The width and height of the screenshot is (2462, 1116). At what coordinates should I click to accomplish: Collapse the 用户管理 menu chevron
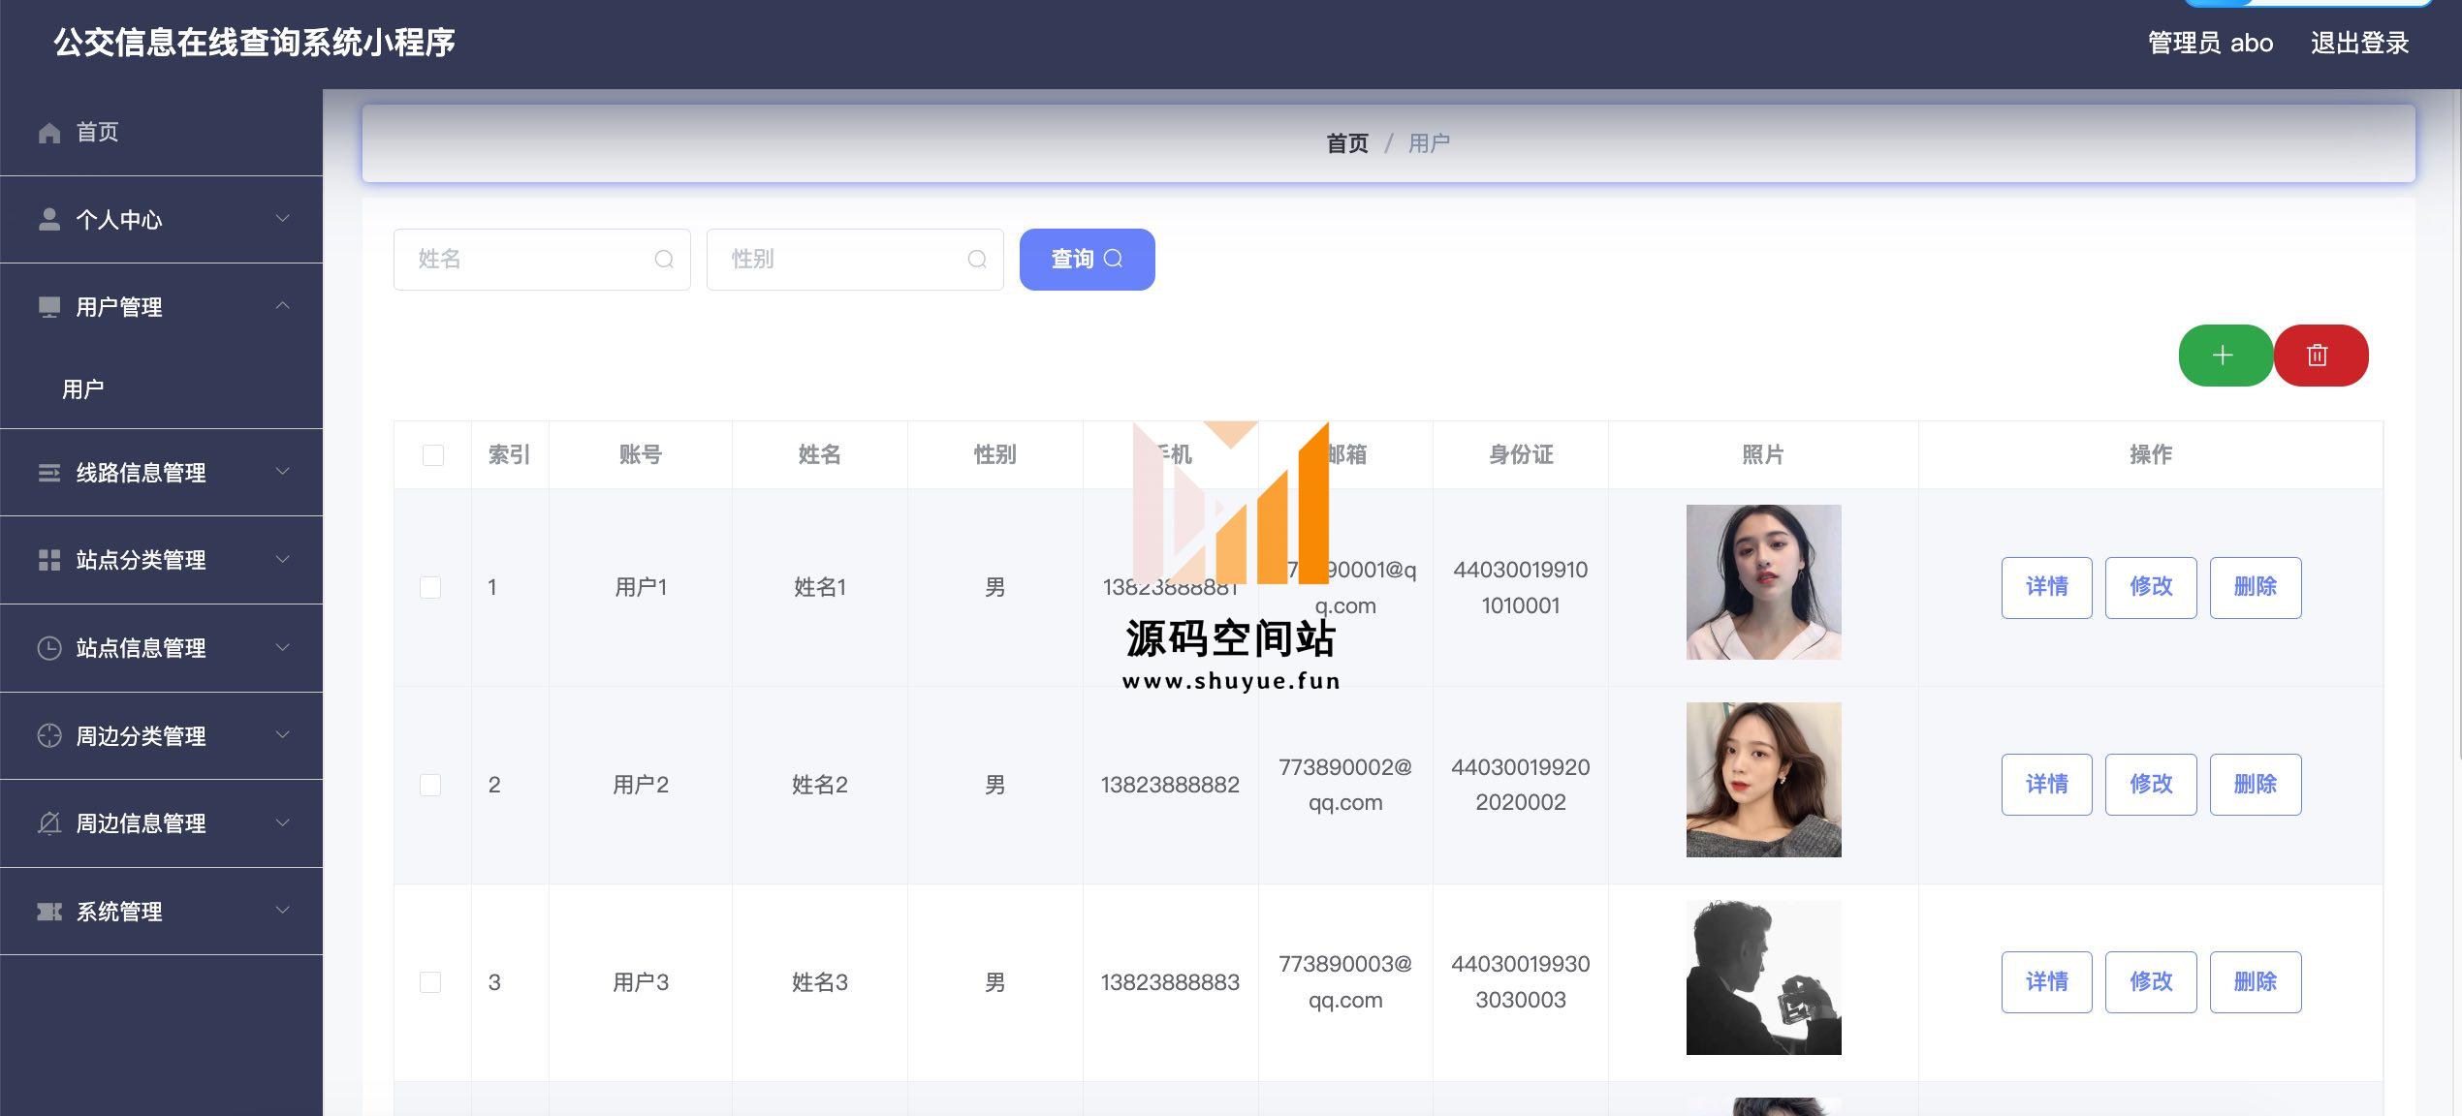(283, 305)
